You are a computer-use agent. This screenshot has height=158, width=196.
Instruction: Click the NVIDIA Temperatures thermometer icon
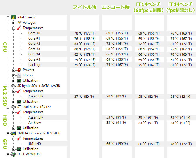pos(19,138)
